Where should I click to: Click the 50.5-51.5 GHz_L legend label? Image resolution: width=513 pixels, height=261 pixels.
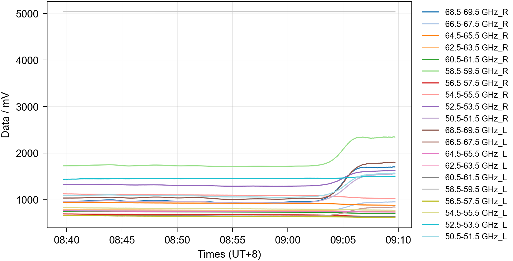476,237
